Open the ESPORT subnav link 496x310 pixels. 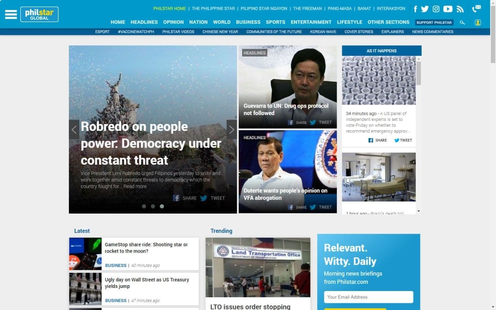click(x=102, y=32)
